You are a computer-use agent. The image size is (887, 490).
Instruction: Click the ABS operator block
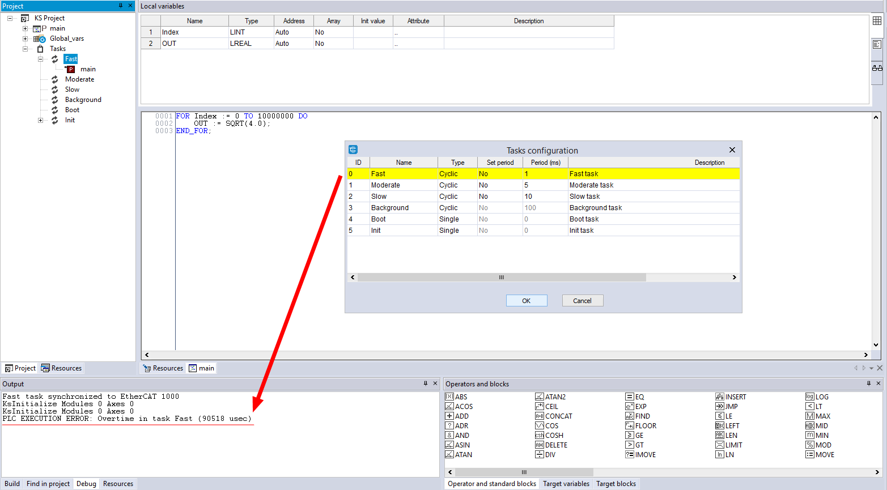[456, 397]
